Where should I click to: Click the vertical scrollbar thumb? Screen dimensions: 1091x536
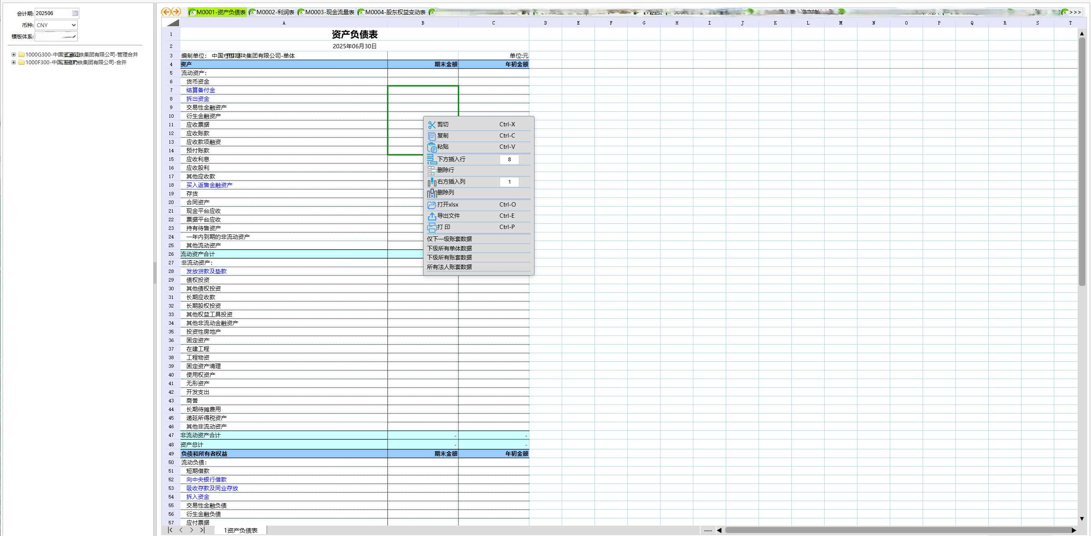point(1082,162)
